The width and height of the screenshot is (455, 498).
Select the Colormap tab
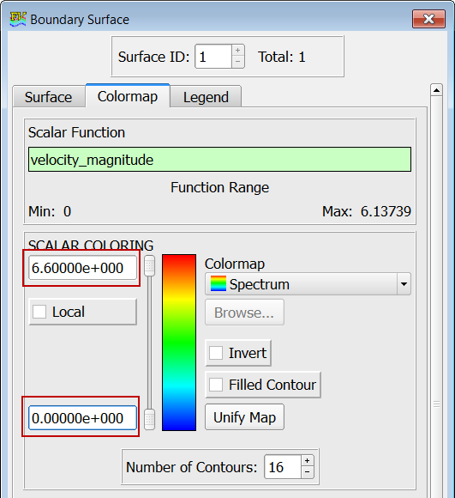click(x=128, y=96)
